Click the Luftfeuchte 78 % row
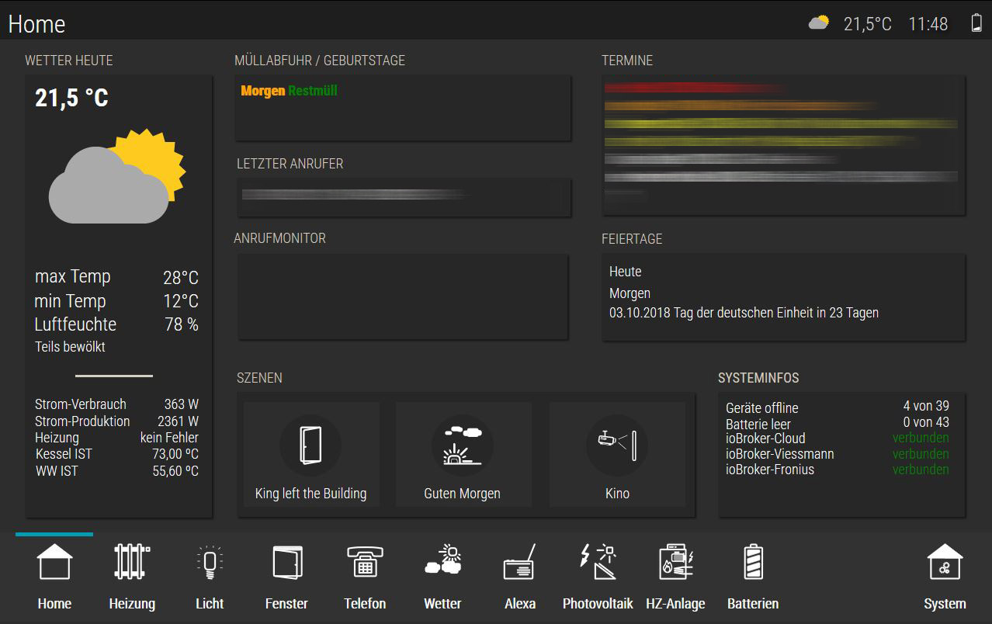The image size is (992, 624). point(116,324)
